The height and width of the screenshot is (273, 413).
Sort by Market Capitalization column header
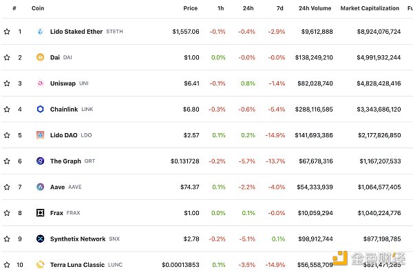click(370, 8)
